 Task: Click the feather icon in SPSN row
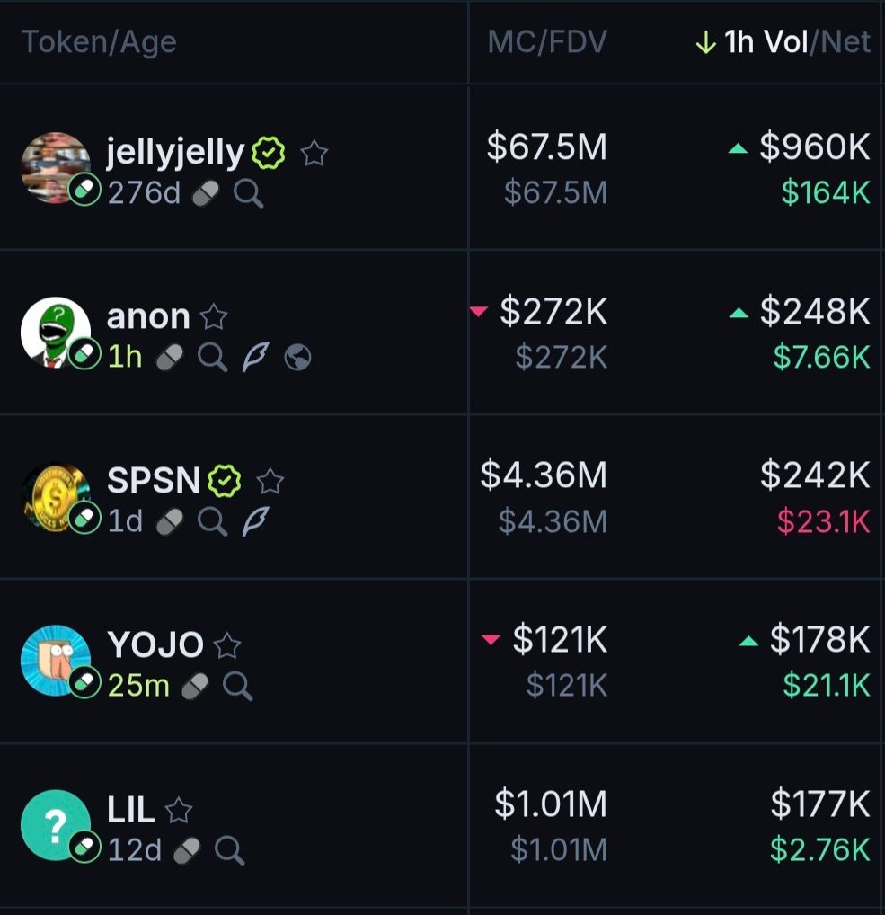pos(255,521)
